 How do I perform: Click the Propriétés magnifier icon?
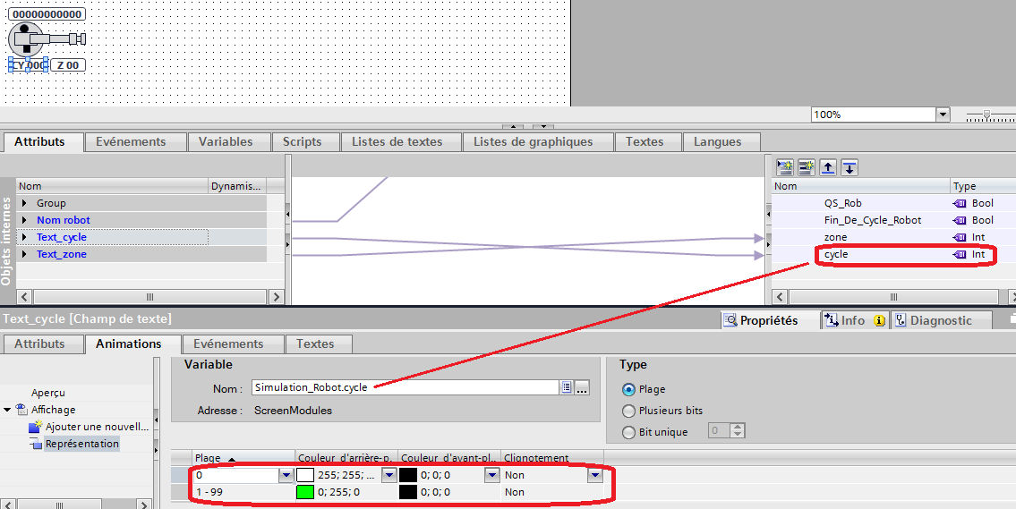[730, 320]
